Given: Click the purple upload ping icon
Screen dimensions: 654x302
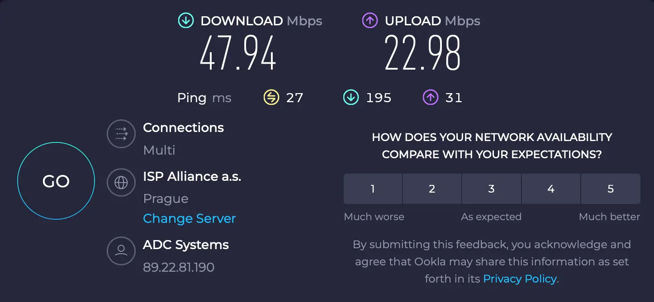Looking at the screenshot, I should 430,97.
